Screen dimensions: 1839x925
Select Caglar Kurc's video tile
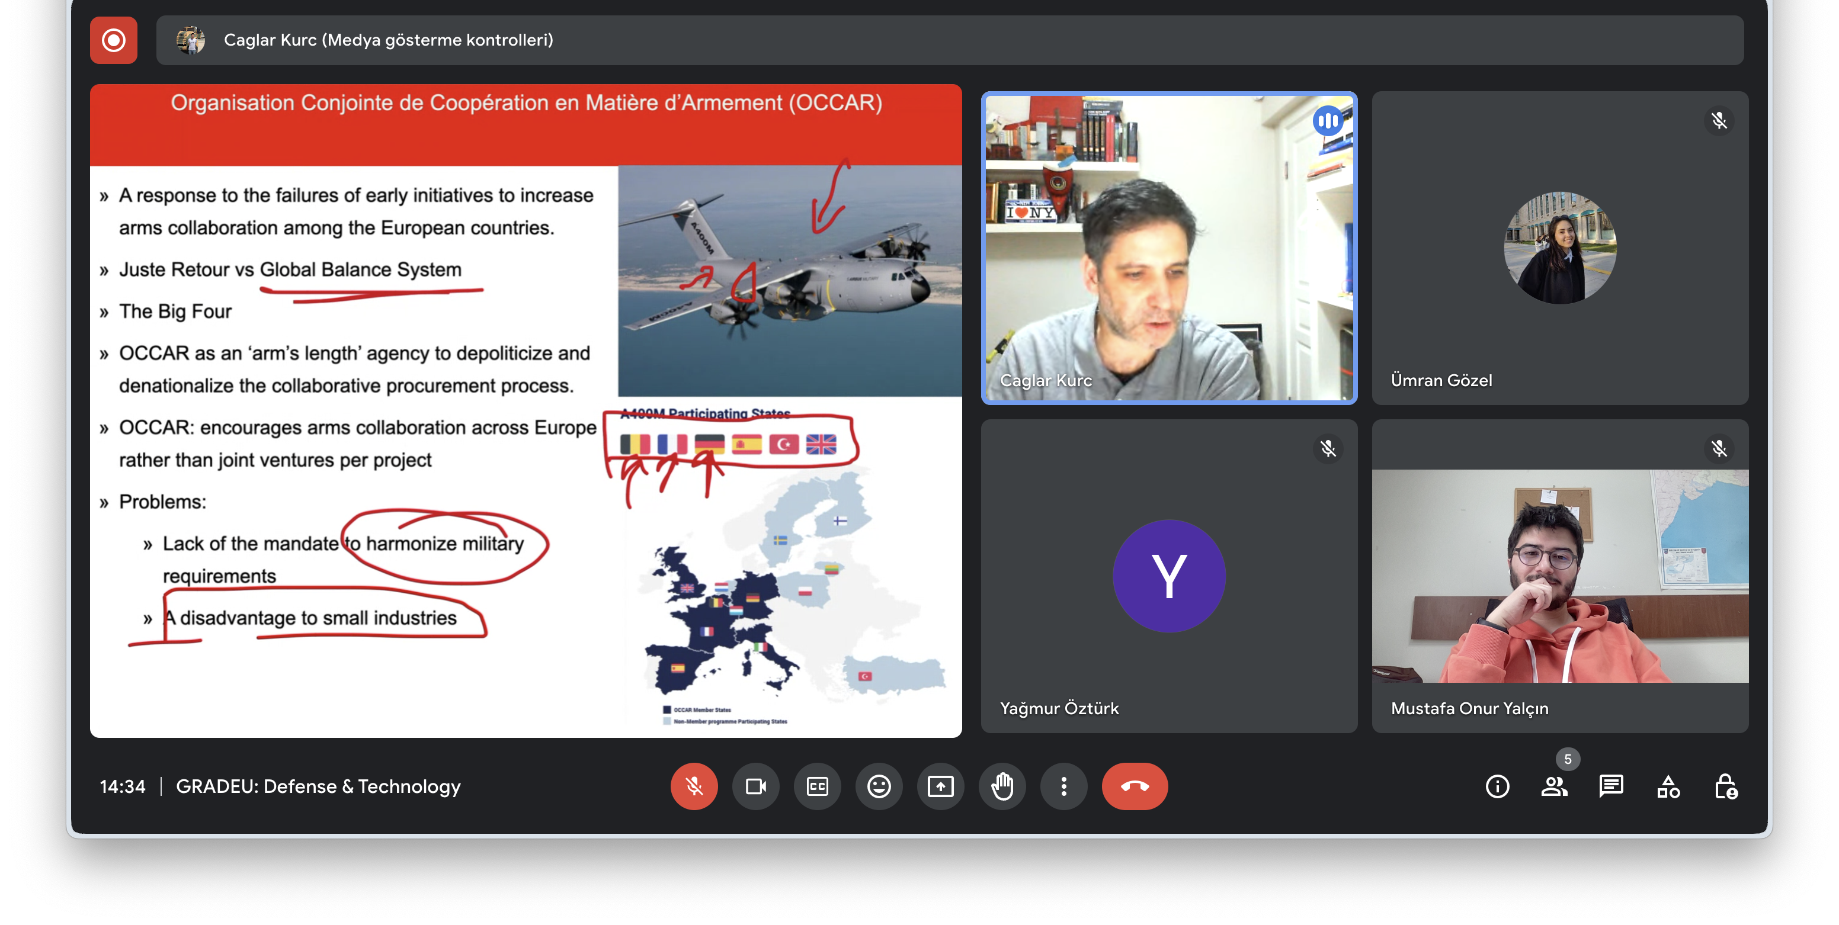click(x=1169, y=248)
